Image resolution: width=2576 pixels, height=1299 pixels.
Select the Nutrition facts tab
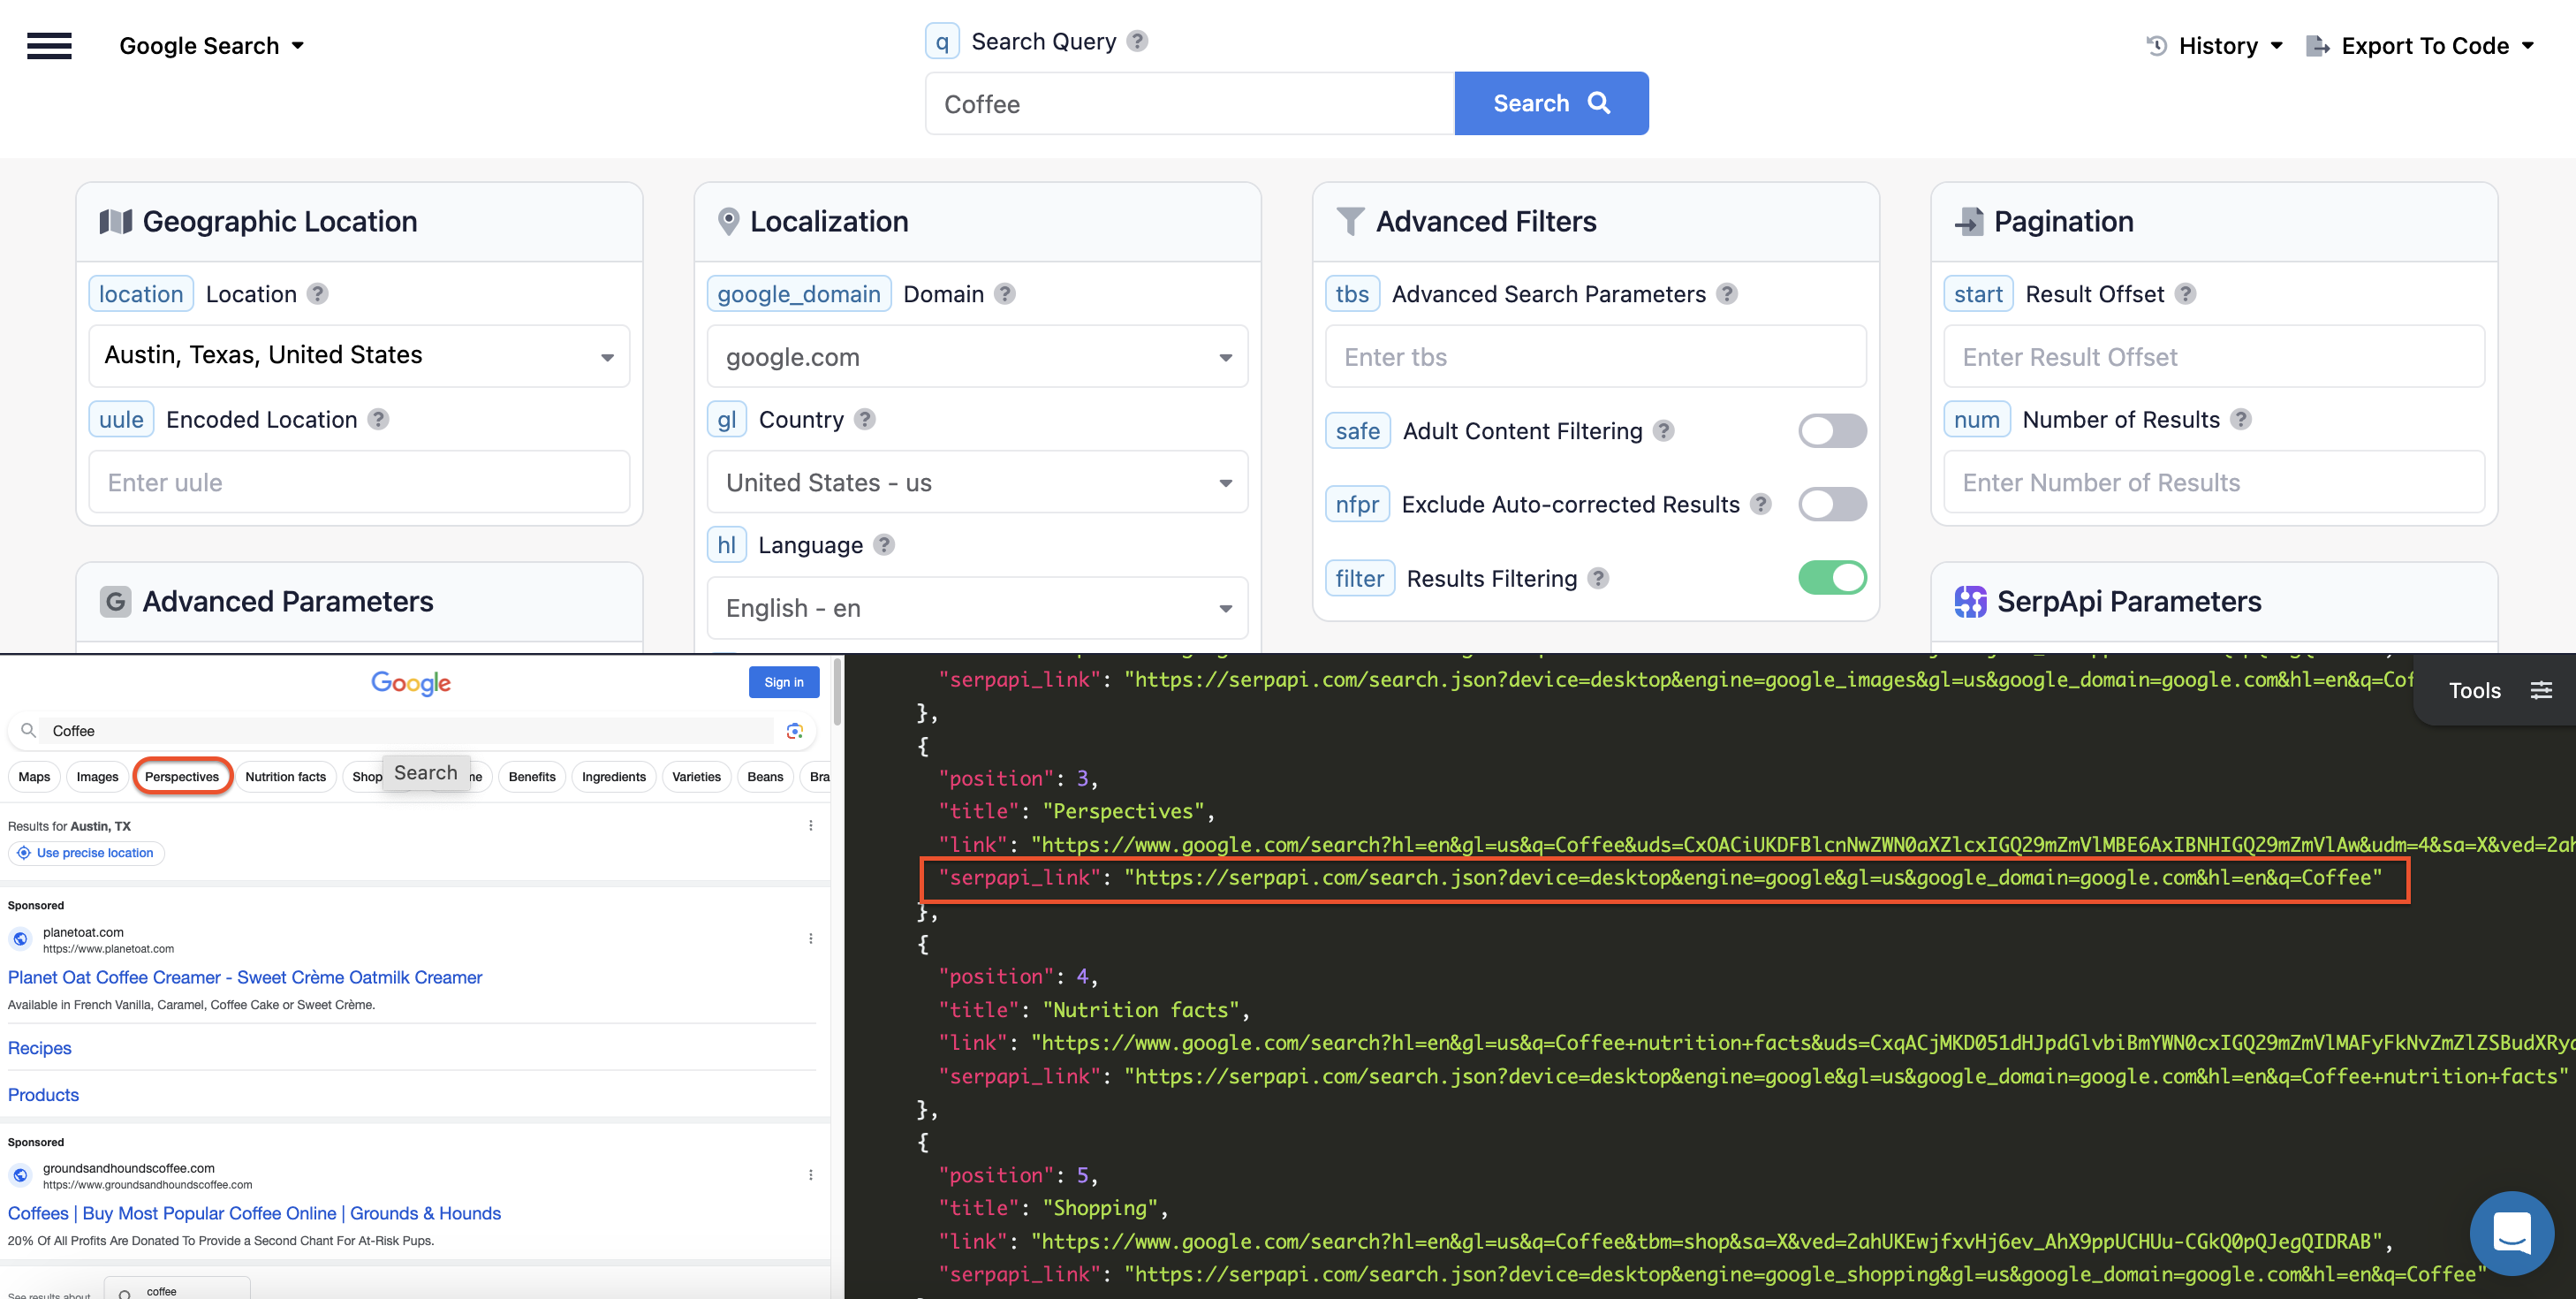click(286, 776)
